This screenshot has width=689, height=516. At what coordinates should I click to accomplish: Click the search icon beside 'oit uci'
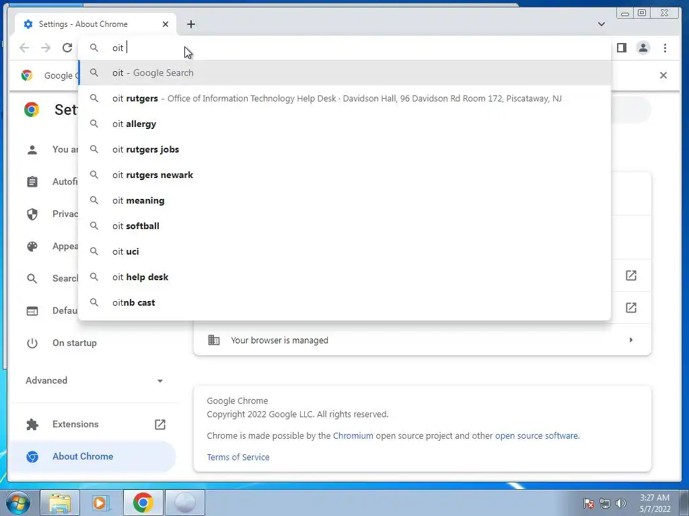[x=94, y=251]
